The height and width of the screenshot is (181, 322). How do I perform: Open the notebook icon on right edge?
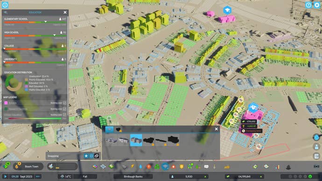(316, 156)
